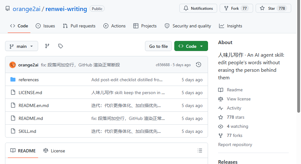
Task: Open the Issues tab
Action: pos(45,26)
